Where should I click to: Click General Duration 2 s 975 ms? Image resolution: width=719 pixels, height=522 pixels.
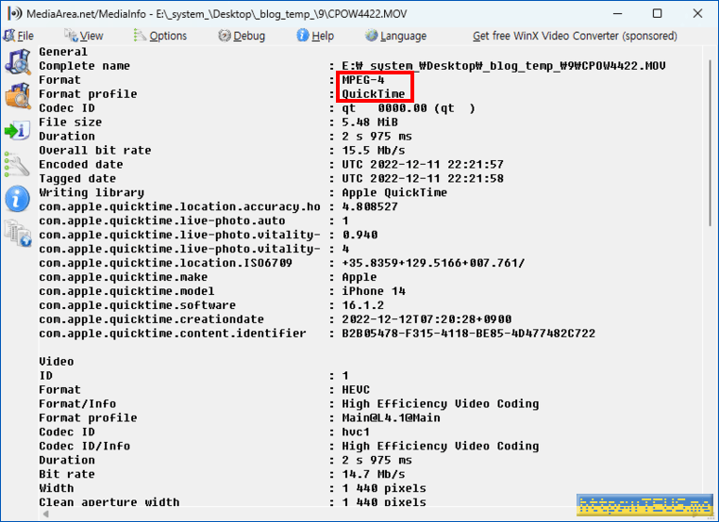(376, 137)
